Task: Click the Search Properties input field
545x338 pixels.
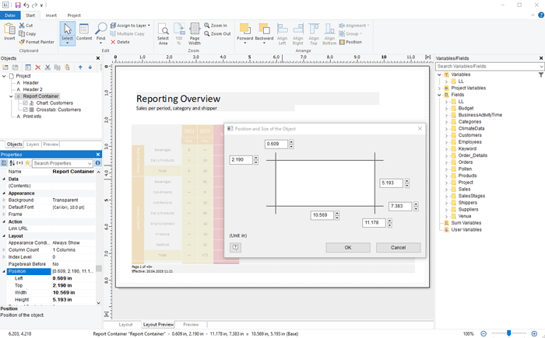Action: point(62,163)
